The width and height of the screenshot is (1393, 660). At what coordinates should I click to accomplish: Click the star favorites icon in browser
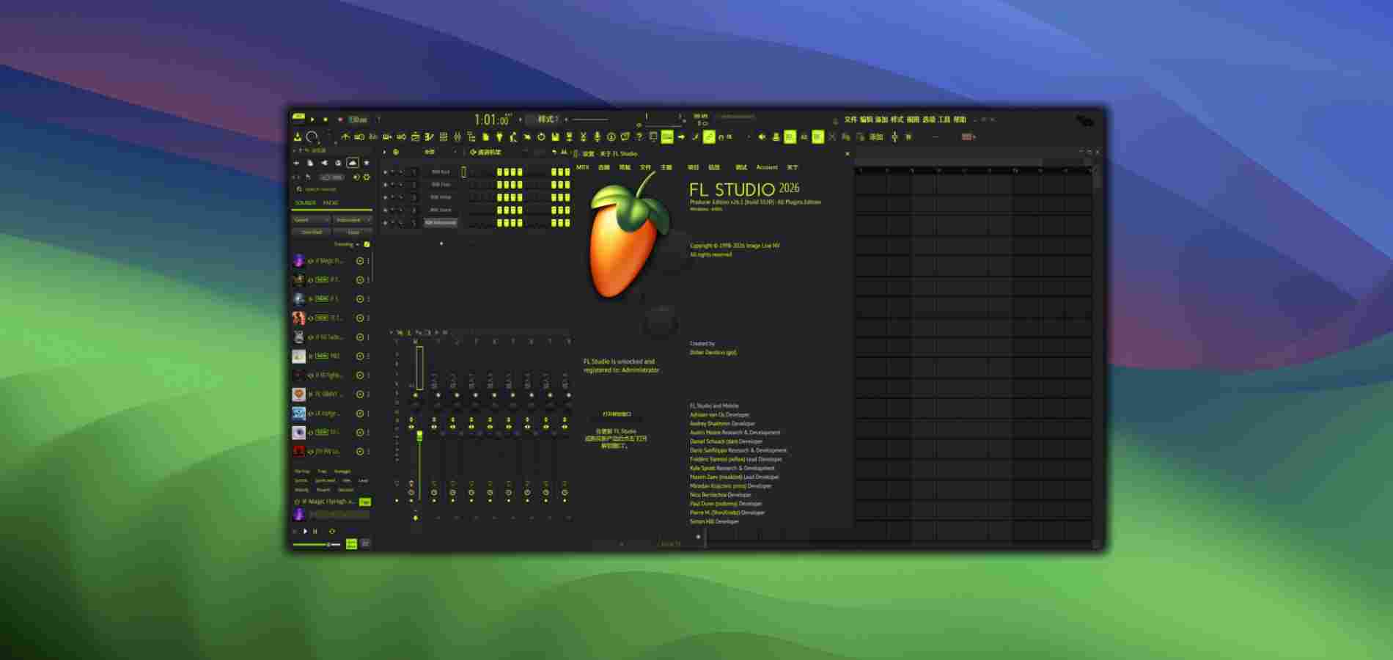pos(367,163)
